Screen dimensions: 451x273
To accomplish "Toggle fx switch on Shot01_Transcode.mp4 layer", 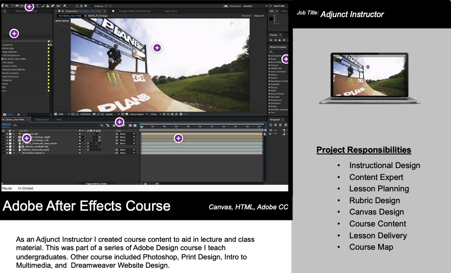I will pyautogui.click(x=88, y=150).
